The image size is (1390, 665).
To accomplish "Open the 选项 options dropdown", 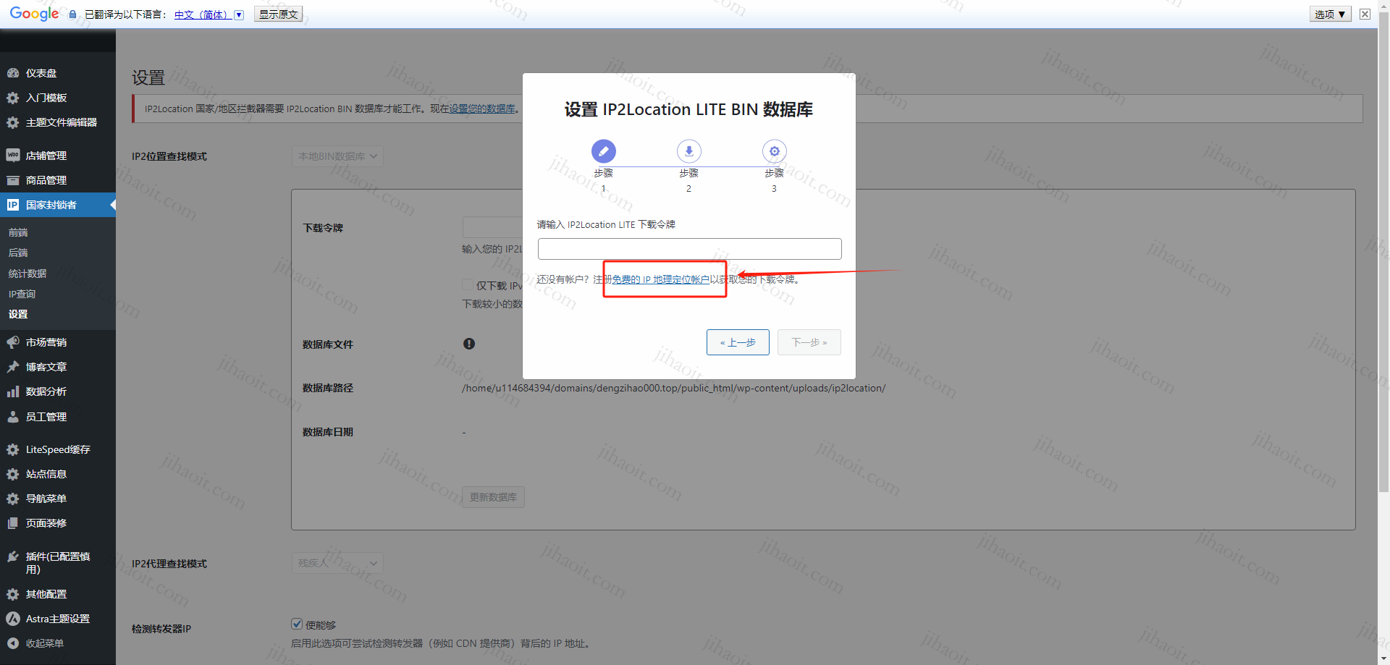I will (1330, 14).
